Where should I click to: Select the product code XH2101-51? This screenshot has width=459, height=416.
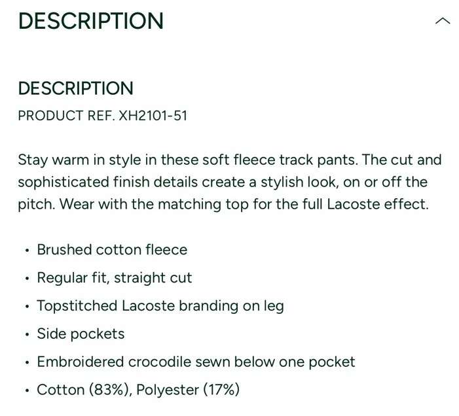coord(153,116)
